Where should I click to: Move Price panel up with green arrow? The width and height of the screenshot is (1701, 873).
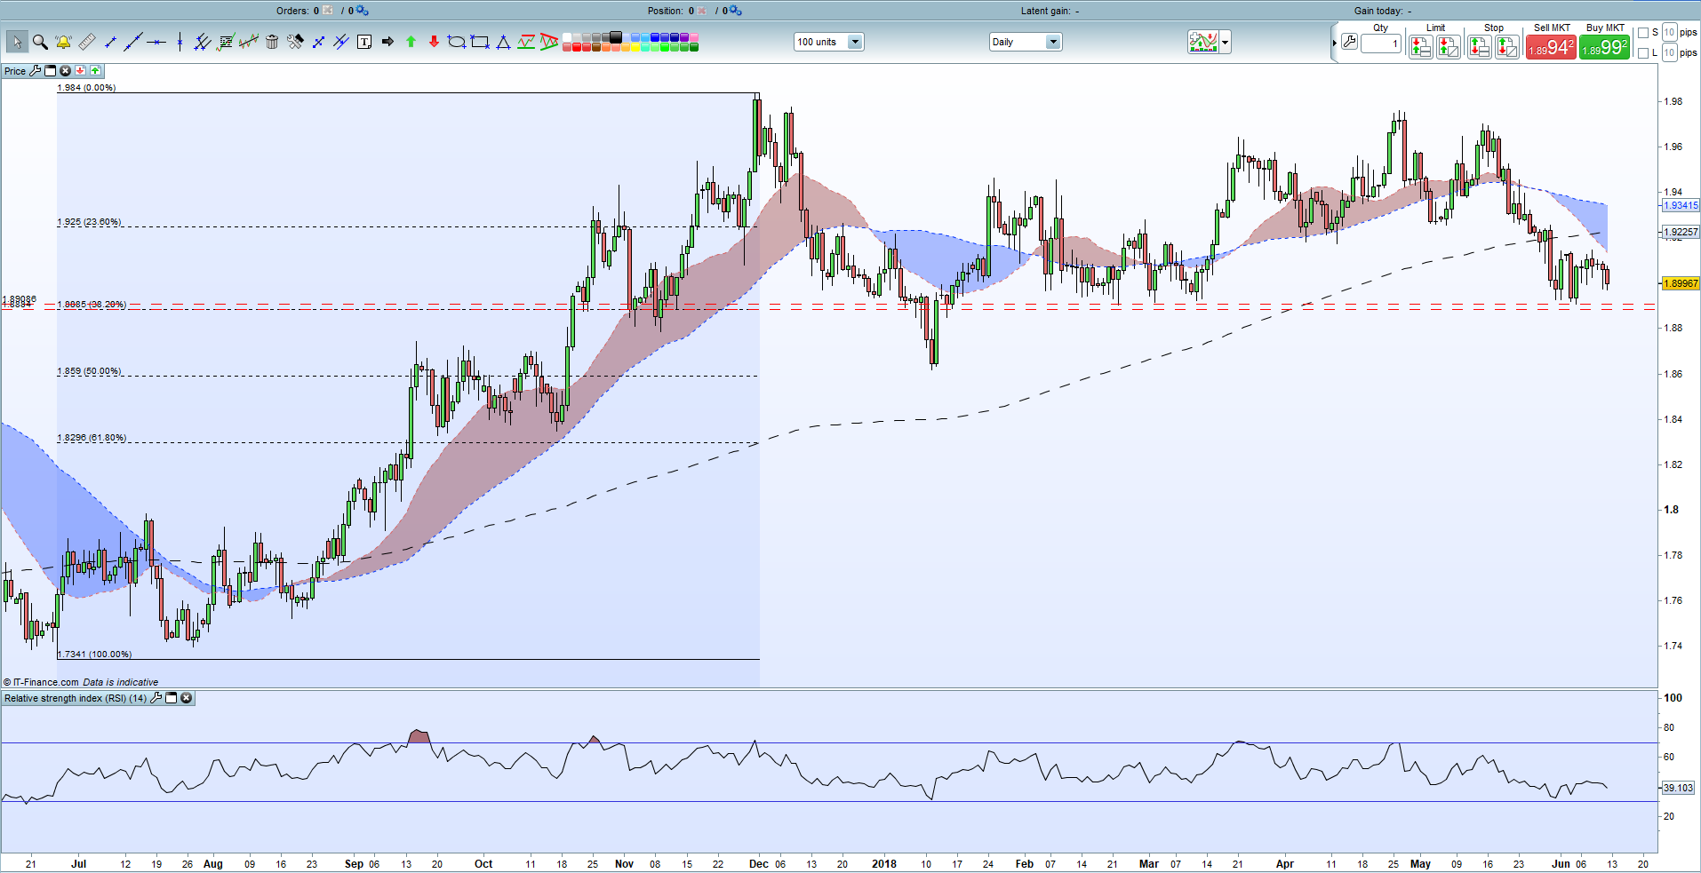(95, 71)
